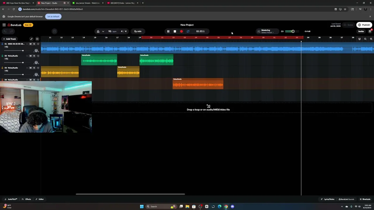The image size is (374, 210).
Task: Solo track 02 with S button
Action: click(x=34, y=56)
